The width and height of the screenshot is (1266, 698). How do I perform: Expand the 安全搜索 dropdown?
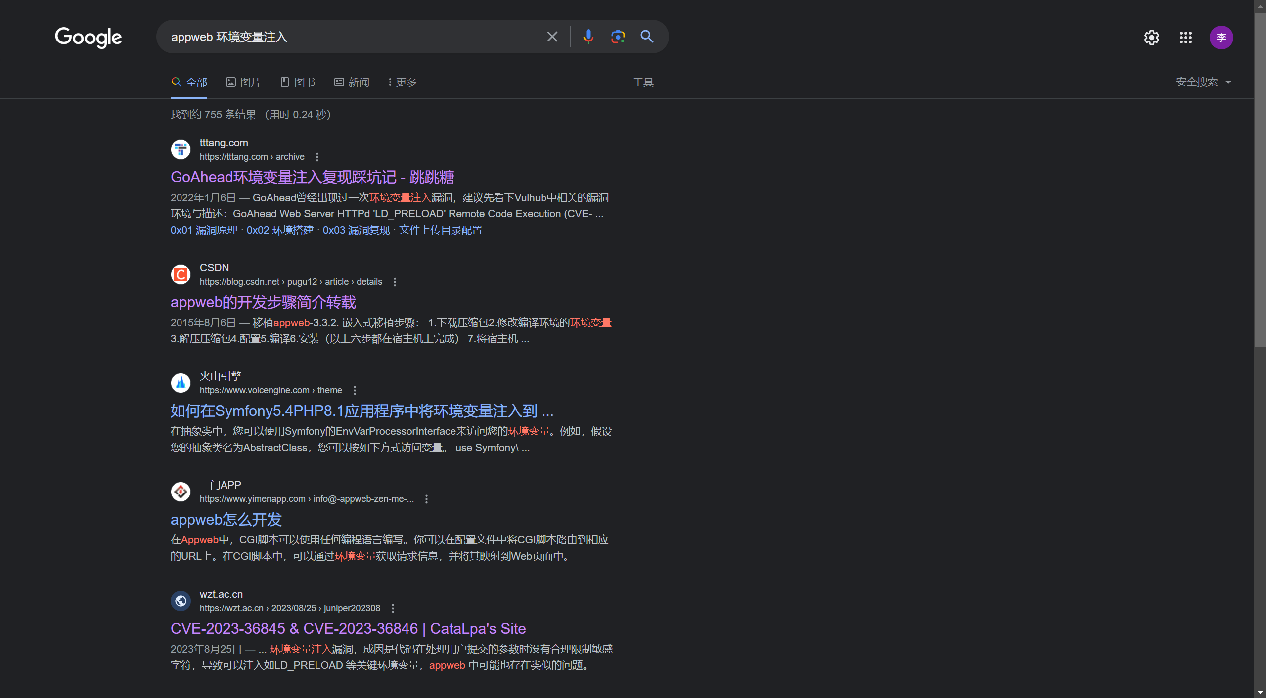(x=1203, y=82)
